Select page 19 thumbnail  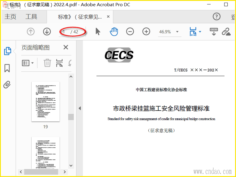(45, 101)
